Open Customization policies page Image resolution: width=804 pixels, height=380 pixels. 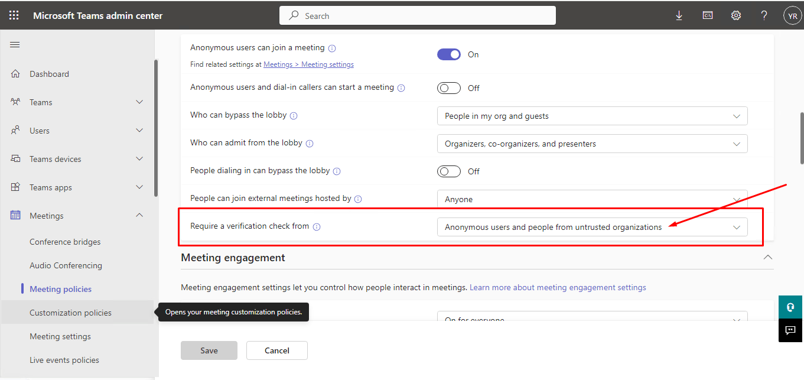[70, 313]
